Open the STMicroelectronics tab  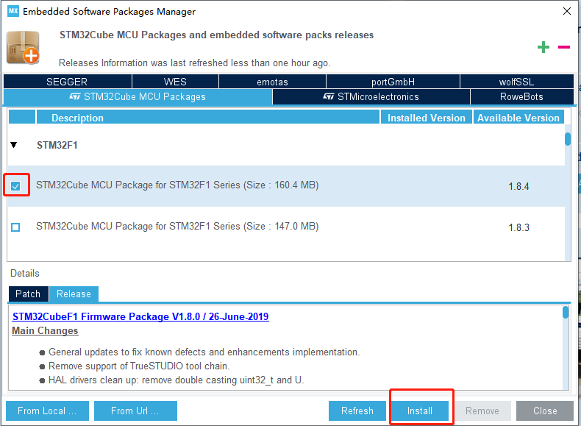point(371,97)
